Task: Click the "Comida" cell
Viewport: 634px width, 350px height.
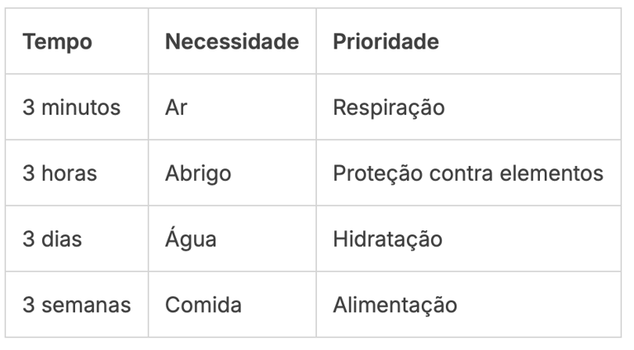Action: click(203, 305)
